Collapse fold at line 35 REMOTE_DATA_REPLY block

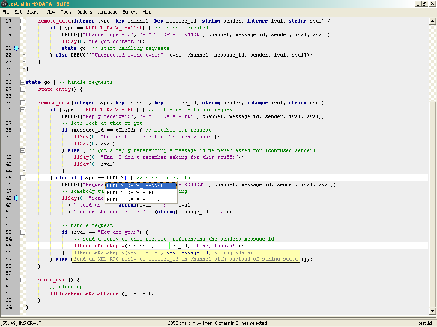pos(23,109)
